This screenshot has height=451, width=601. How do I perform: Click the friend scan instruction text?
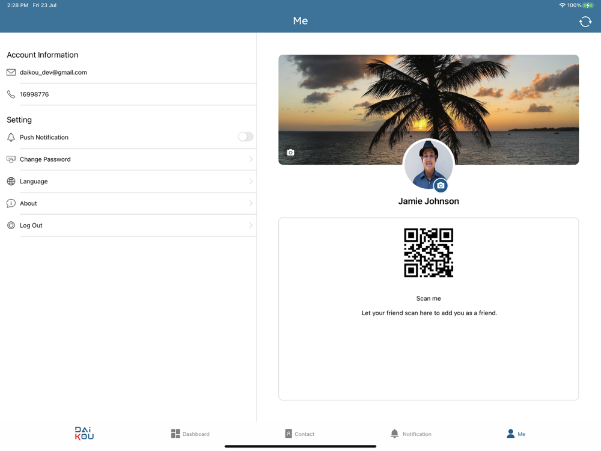pos(429,313)
